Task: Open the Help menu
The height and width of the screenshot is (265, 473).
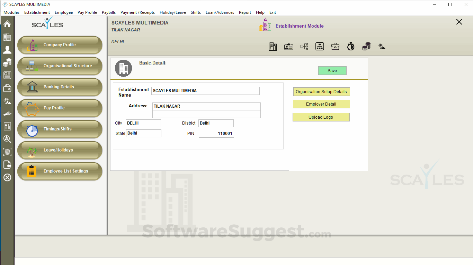Action: tap(260, 12)
